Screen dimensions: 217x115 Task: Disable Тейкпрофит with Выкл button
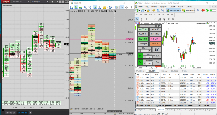click(158, 62)
